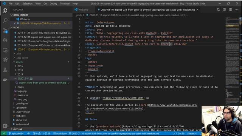Open the Test beaker activity bar icon
Image resolution: width=242 pixels, height=136 pixels.
point(5,70)
